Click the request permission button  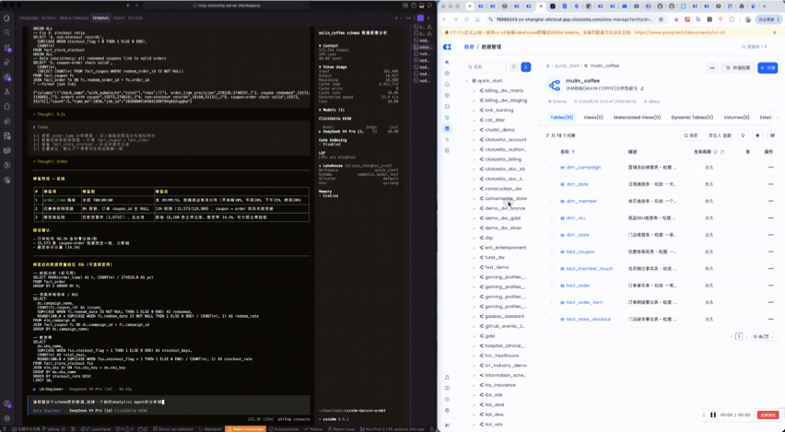pyautogui.click(x=738, y=67)
